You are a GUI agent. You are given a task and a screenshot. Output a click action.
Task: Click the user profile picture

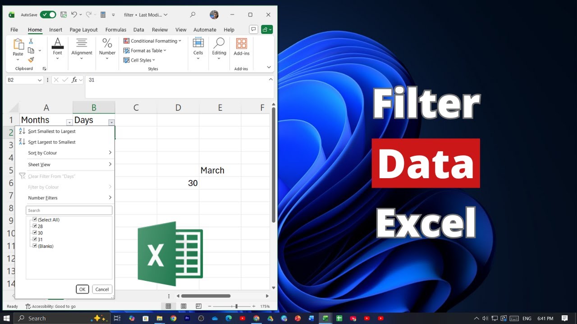[x=214, y=15]
